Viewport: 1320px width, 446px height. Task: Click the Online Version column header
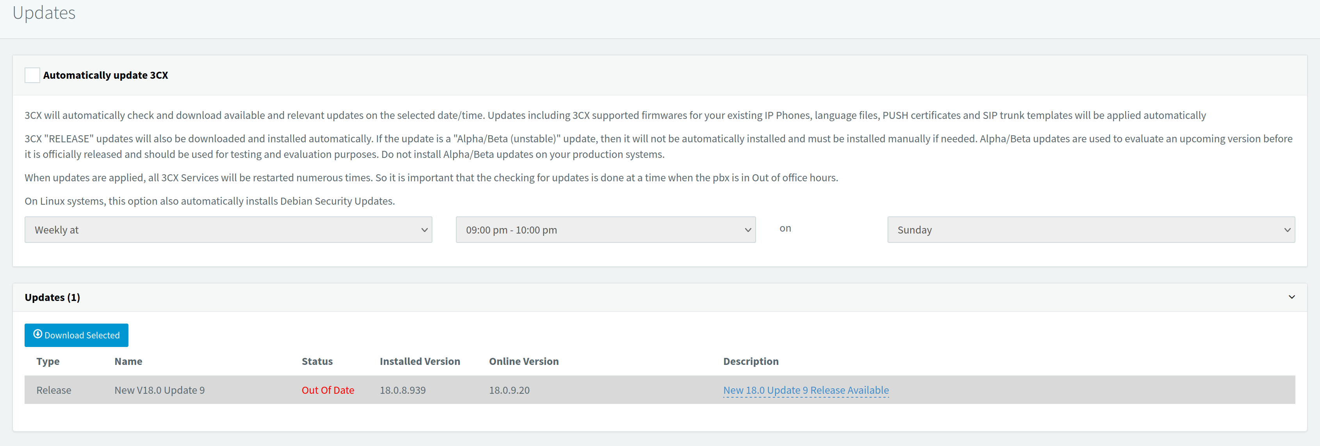[523, 361]
